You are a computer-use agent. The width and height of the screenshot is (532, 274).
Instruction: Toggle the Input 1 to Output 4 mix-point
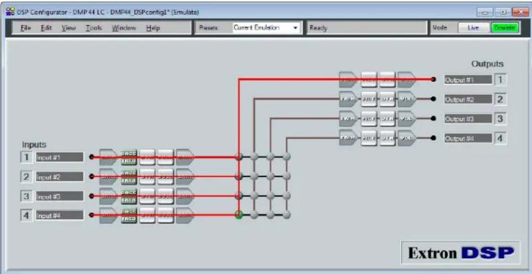click(287, 156)
